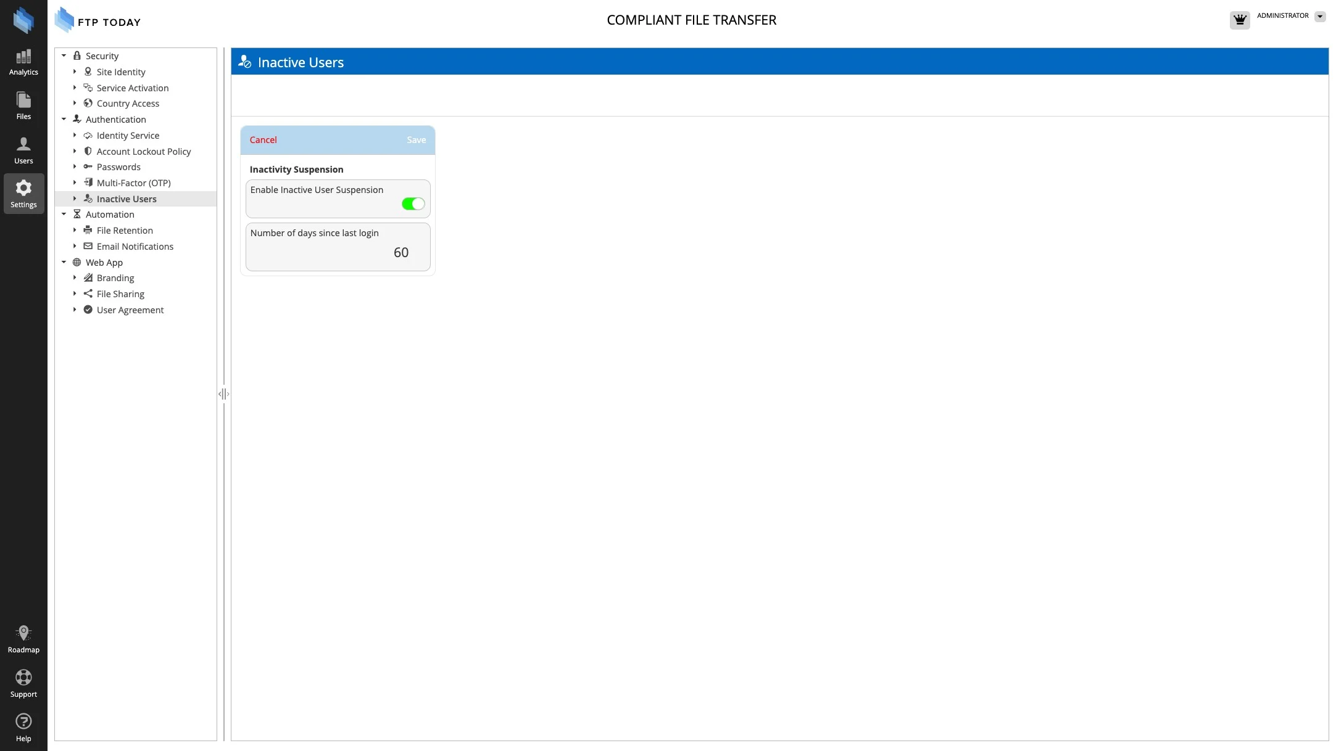
Task: Open the Roadmap pin icon
Action: coord(23,633)
